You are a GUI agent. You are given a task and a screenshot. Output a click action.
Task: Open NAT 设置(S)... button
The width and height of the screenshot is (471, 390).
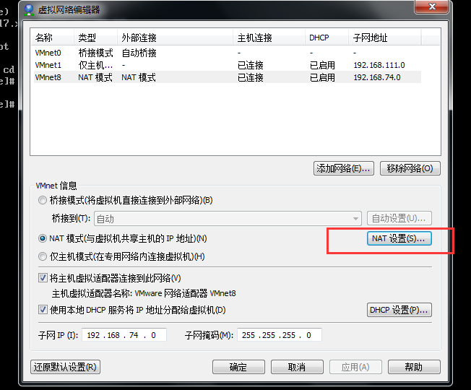pyautogui.click(x=399, y=238)
